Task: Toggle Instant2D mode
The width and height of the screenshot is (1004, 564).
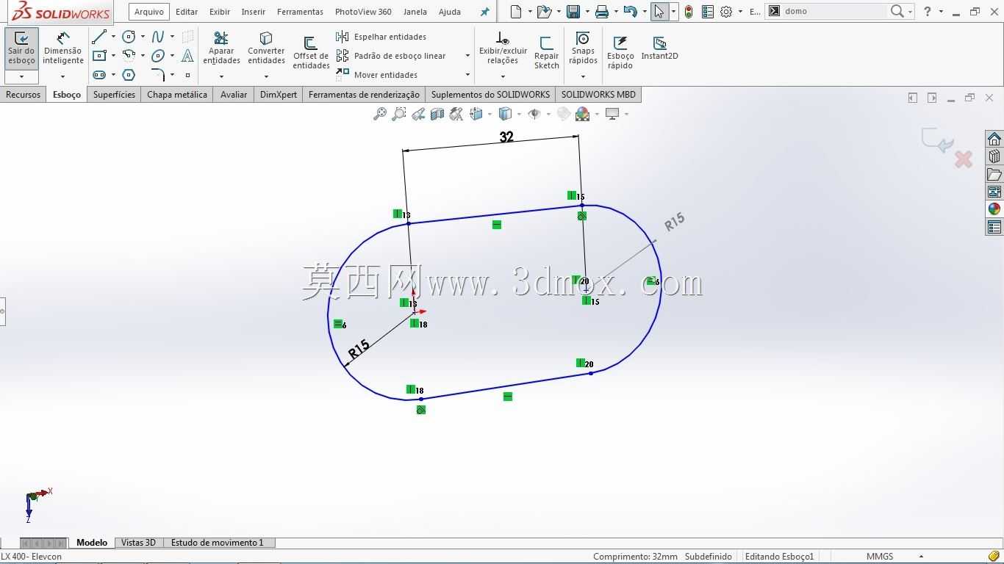Action: (659, 48)
